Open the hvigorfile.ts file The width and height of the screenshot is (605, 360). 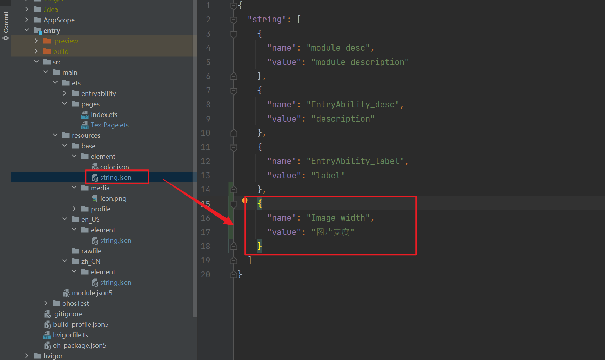(x=70, y=335)
